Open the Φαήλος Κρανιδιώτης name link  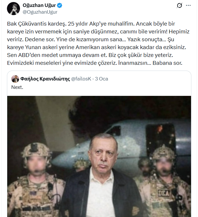coord(45,79)
